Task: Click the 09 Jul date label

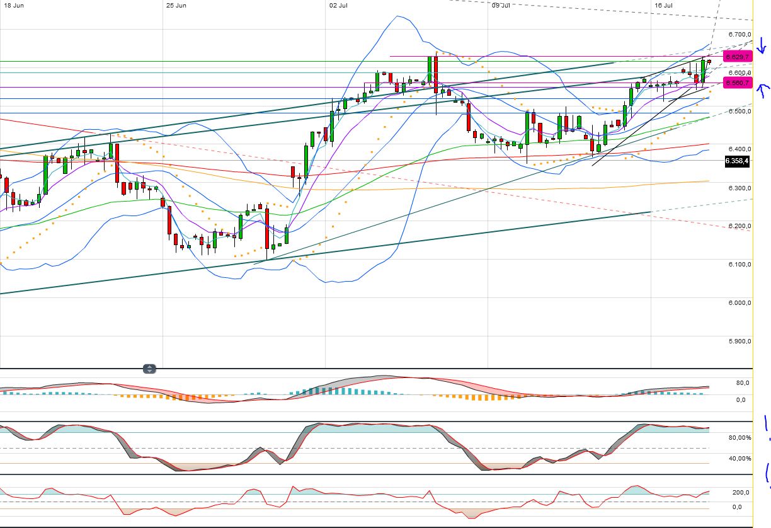Action: (x=501, y=5)
